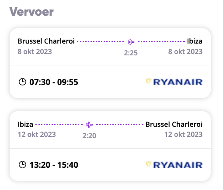
Task: Click the outbound departure date 8 okt 2023
Action: click(35, 51)
